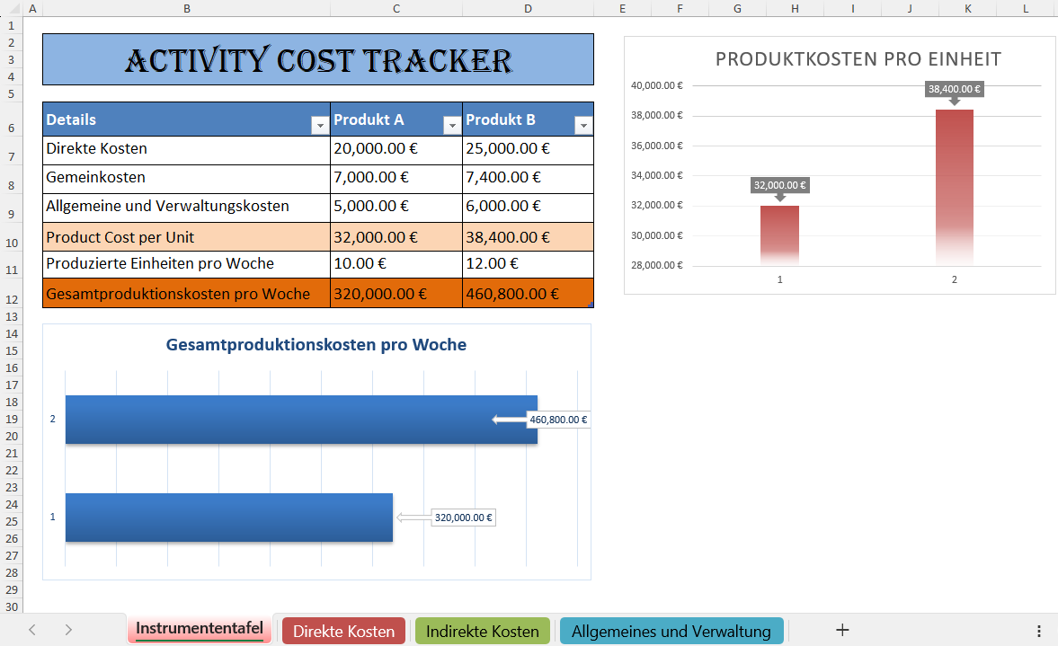Click the 38,400.00 € data label on the chart
The image size is (1058, 646).
(954, 89)
